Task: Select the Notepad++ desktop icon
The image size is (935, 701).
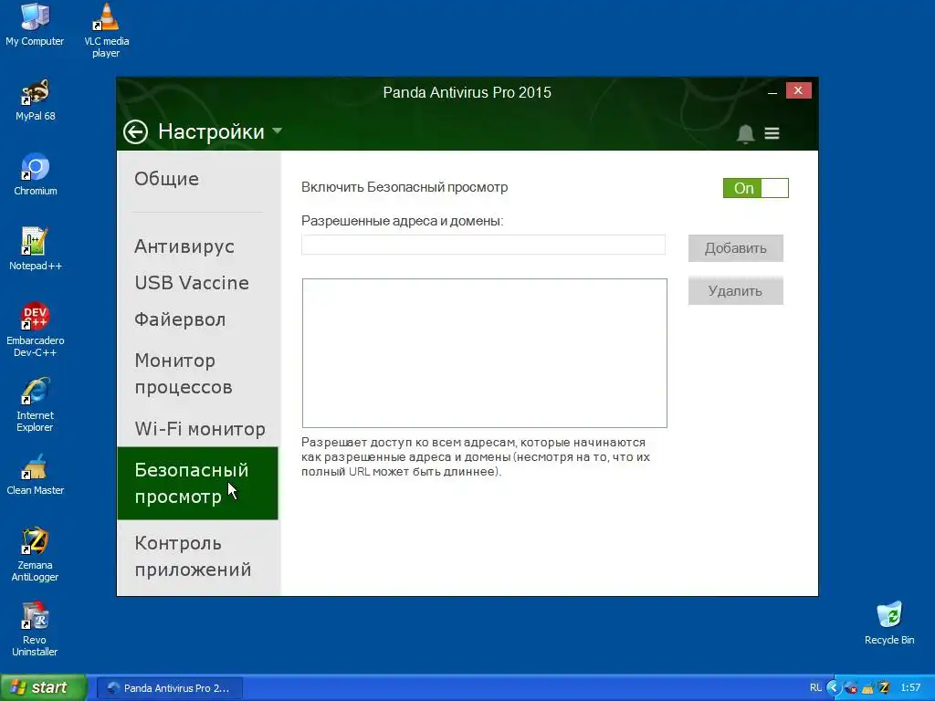Action: (x=36, y=249)
